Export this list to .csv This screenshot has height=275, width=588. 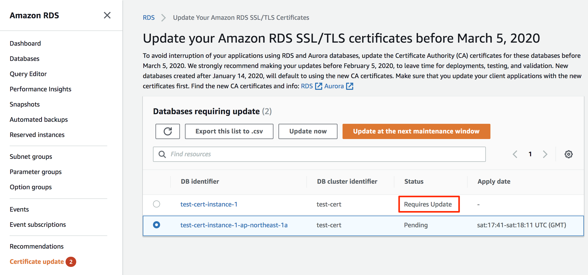coord(229,131)
